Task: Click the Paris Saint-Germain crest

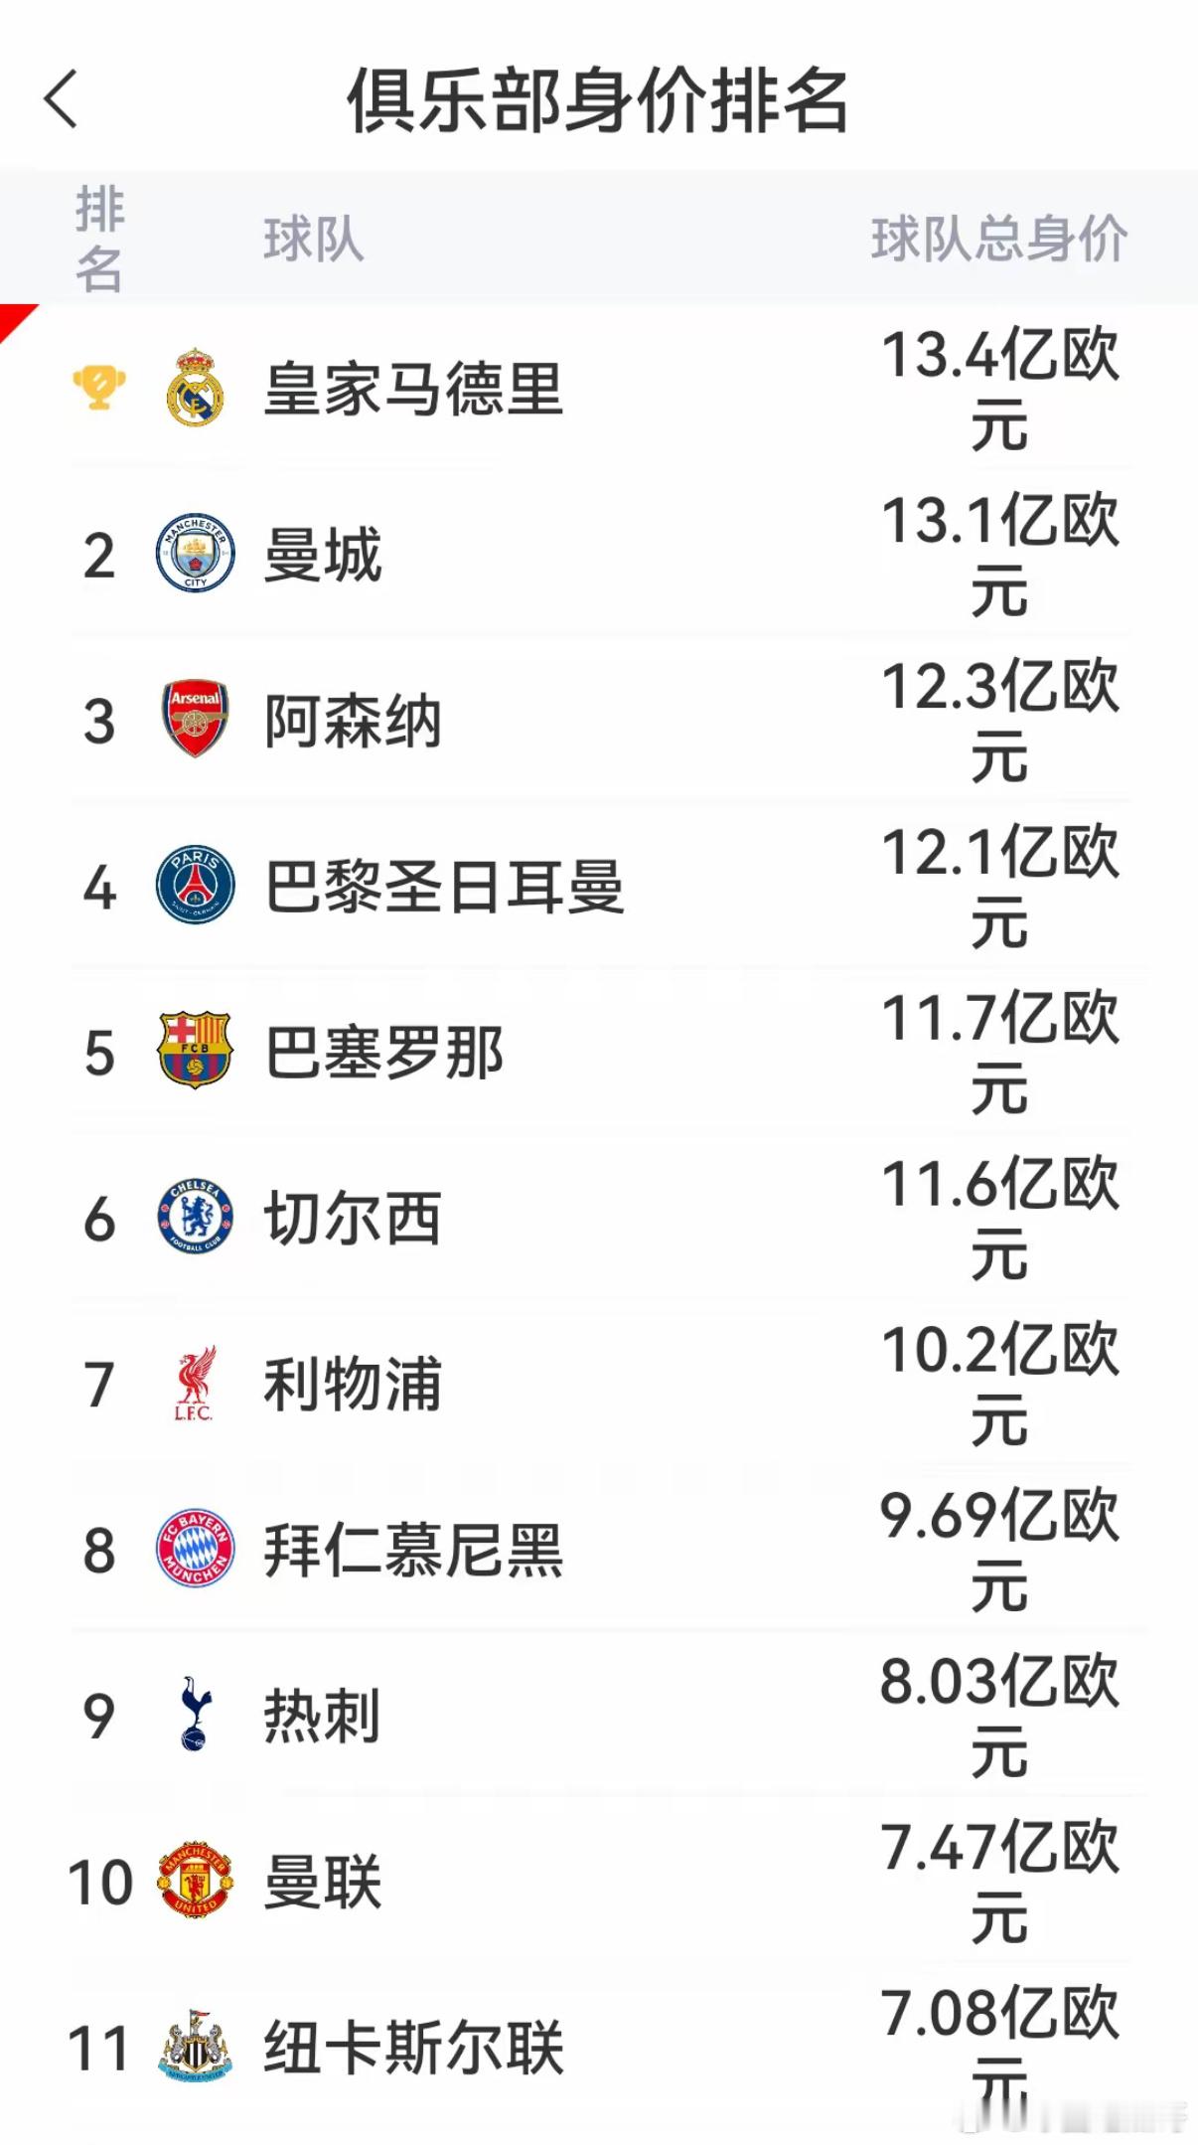Action: 196,885
